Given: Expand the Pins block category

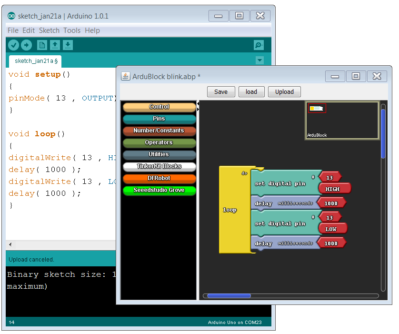Looking at the screenshot, I should [159, 119].
